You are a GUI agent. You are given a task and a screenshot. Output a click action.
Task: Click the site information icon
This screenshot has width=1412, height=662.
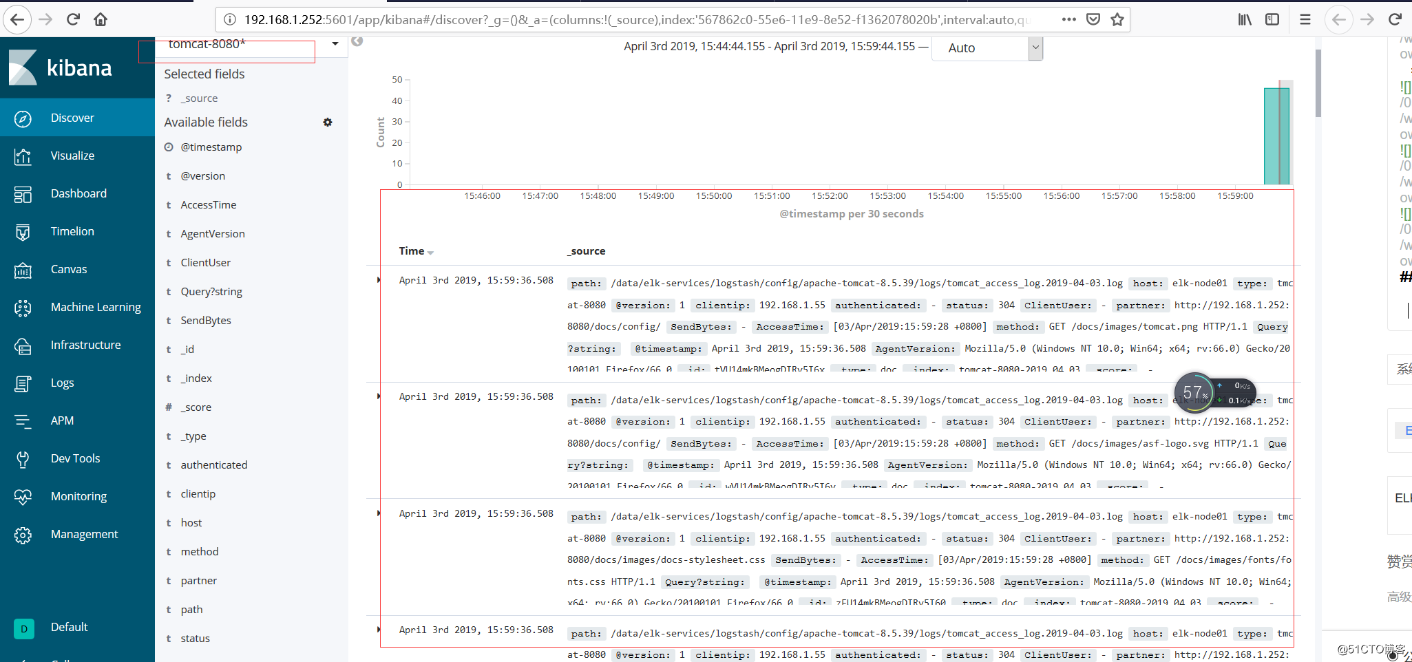coord(230,19)
